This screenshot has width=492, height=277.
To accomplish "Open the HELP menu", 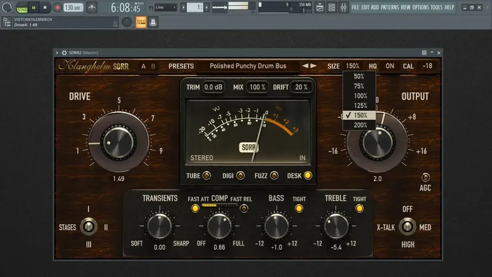I will [450, 7].
